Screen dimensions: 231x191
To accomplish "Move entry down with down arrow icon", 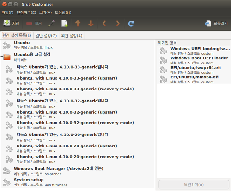I will coord(91,24).
